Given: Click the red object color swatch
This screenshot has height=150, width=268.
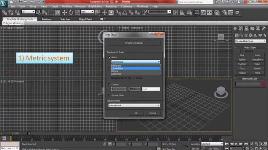Looking at the screenshot, I should tap(263, 84).
